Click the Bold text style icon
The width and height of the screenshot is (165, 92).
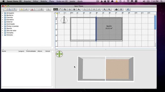[x=94, y=9]
